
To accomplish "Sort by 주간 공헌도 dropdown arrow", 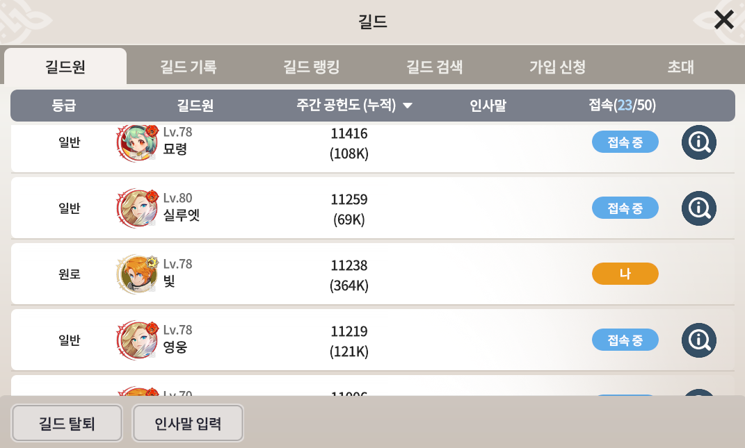I will click(408, 106).
